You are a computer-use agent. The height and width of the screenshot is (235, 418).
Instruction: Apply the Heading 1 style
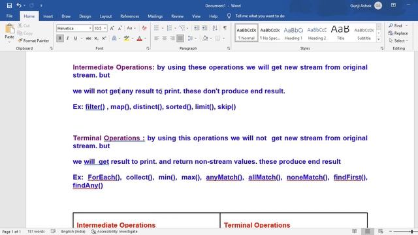click(293, 33)
